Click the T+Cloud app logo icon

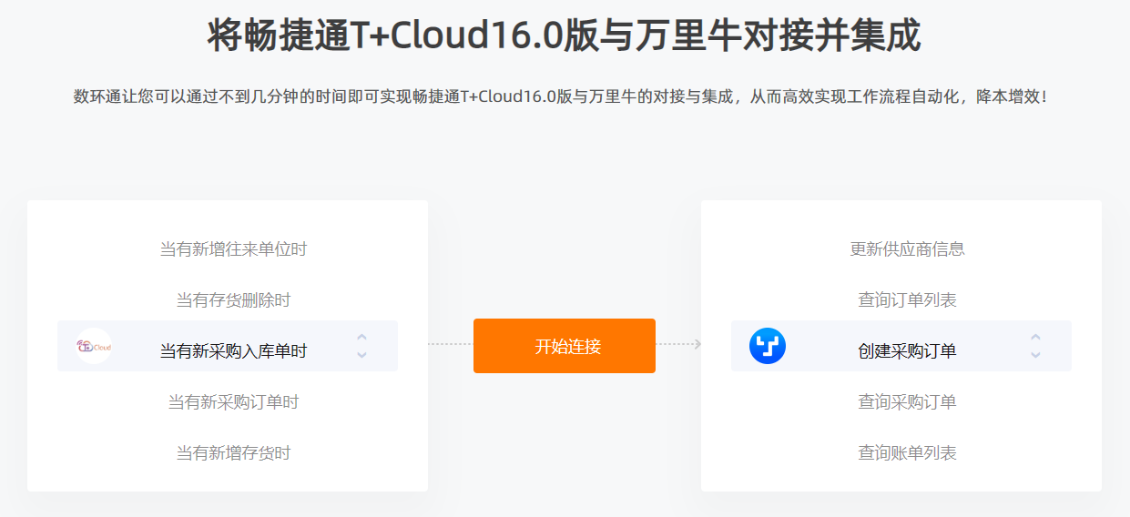(x=94, y=346)
